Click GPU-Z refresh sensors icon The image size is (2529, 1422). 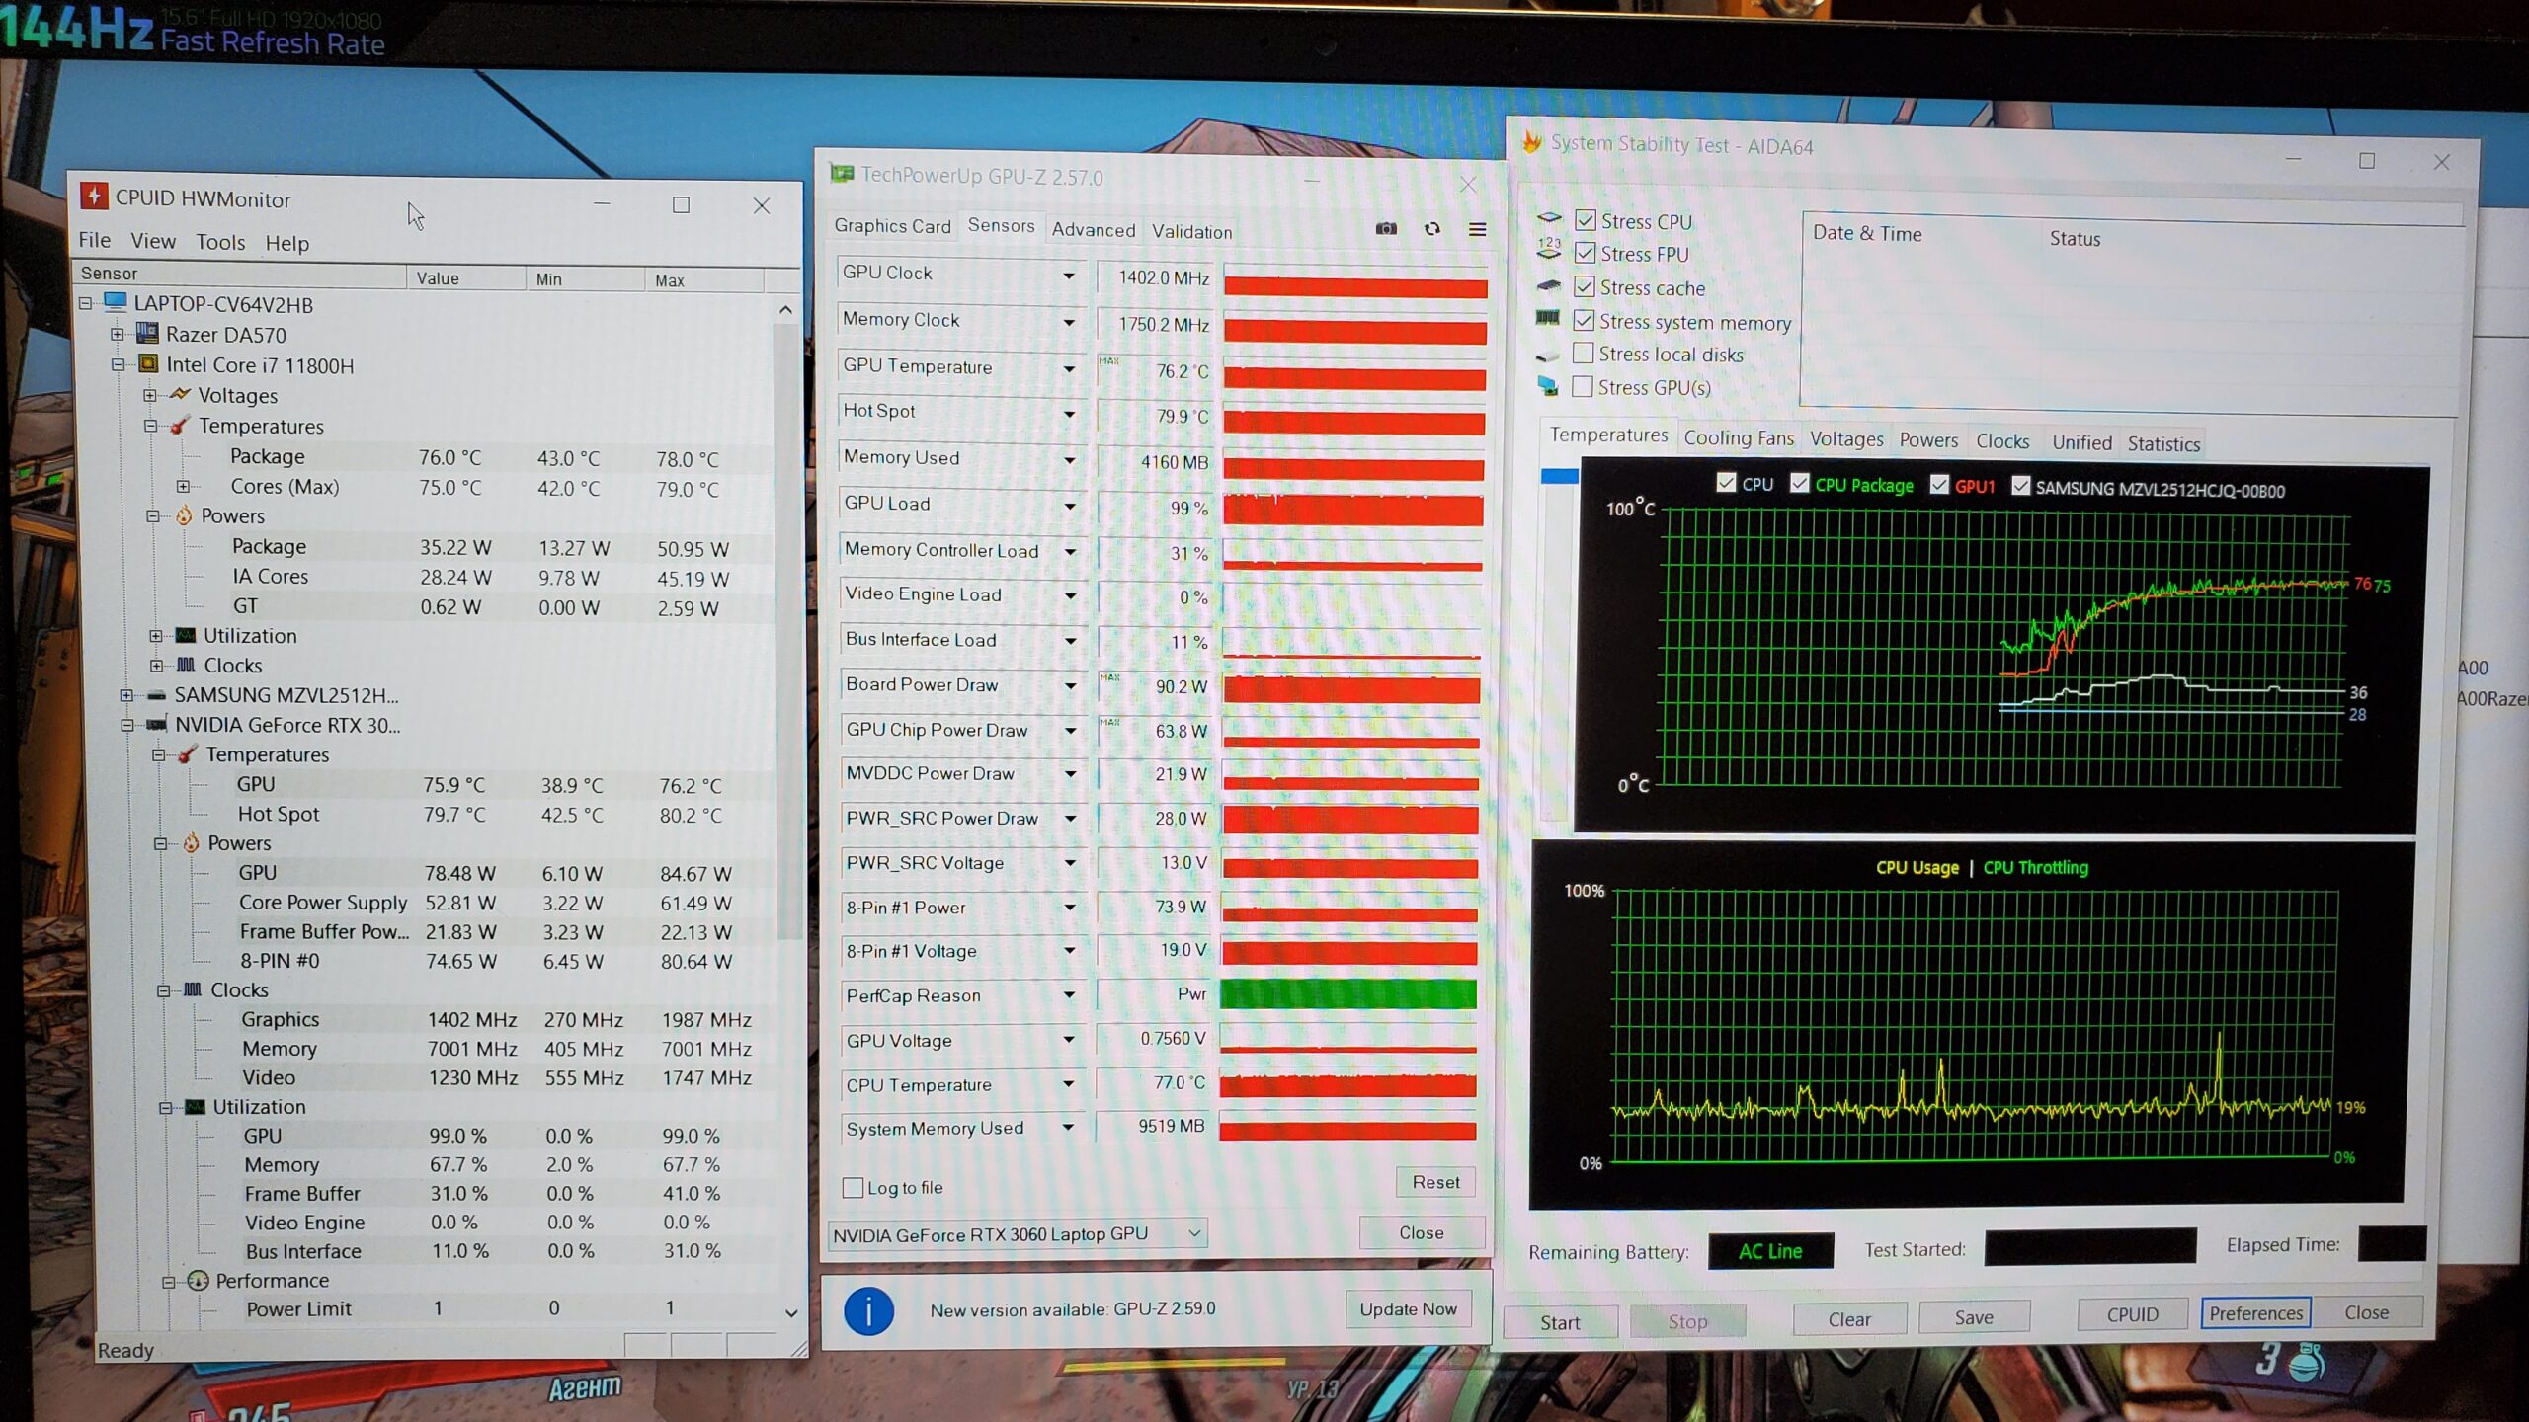[1431, 229]
